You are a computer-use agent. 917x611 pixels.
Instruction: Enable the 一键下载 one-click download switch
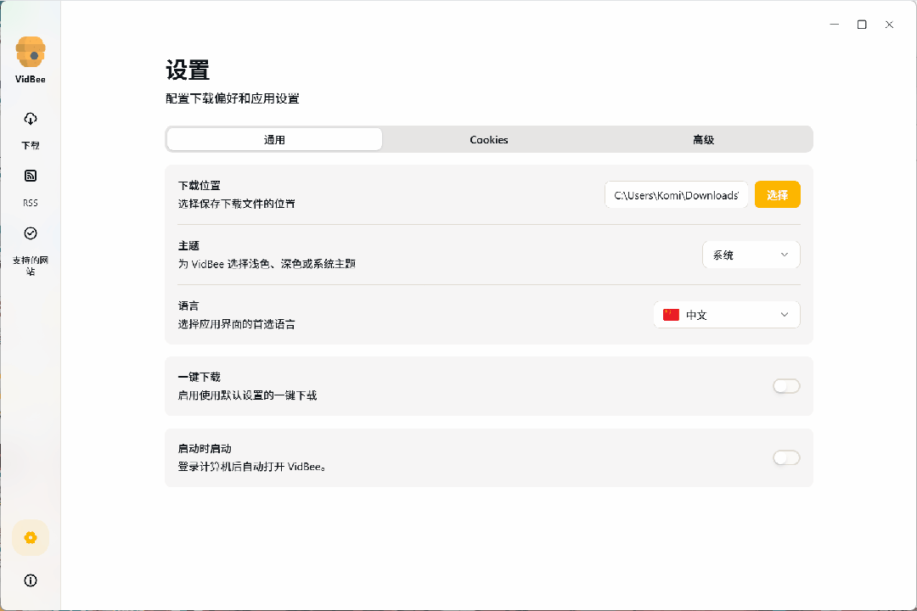pos(786,385)
